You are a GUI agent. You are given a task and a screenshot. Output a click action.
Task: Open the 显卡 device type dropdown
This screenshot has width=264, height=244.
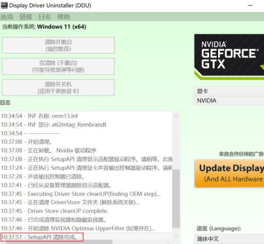(229, 91)
